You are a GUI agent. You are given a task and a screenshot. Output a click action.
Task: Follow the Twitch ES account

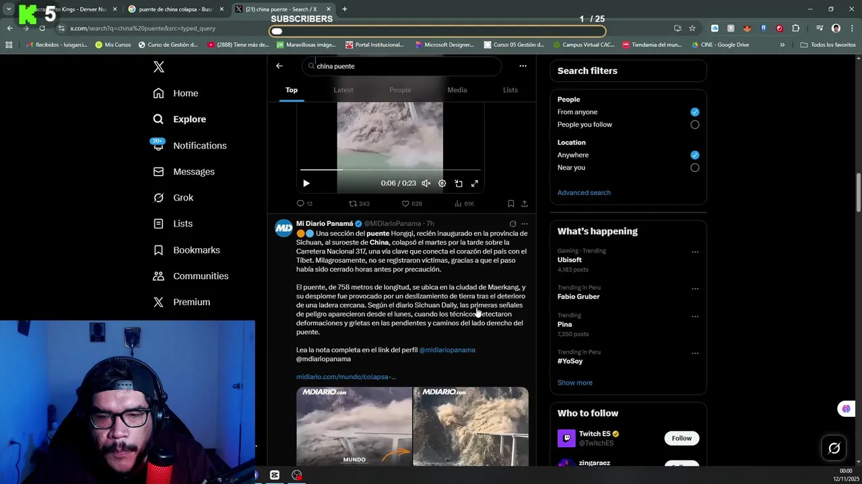tap(682, 438)
